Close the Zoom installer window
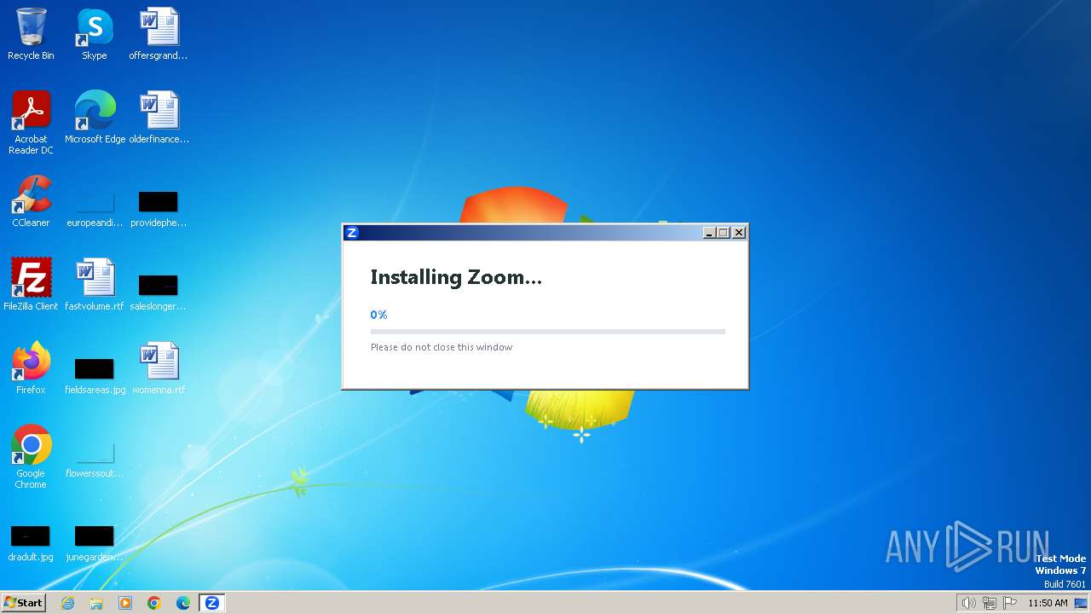The image size is (1091, 614). [739, 233]
